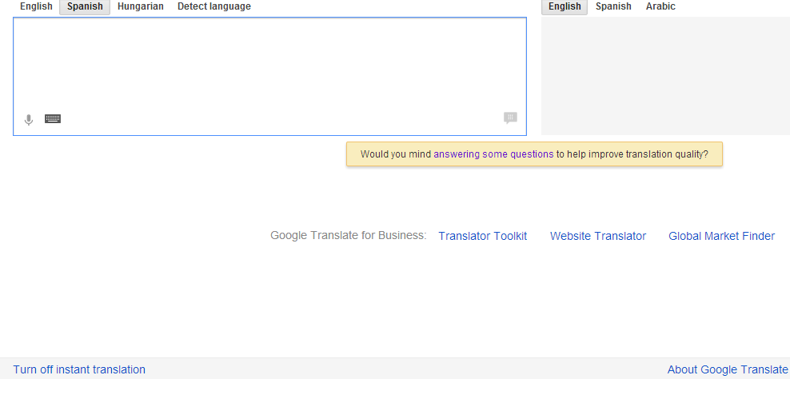Image resolution: width=790 pixels, height=415 pixels.
Task: Open the virtual keyboard input tool
Action: point(53,119)
